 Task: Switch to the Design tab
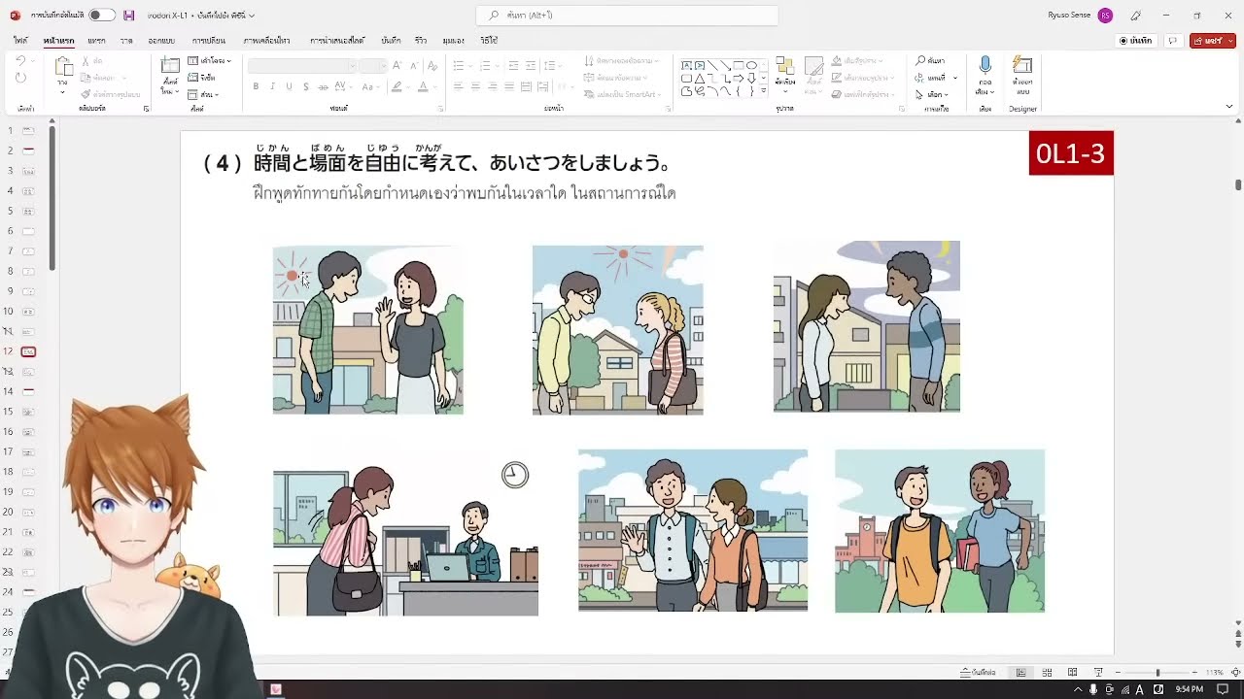(161, 41)
